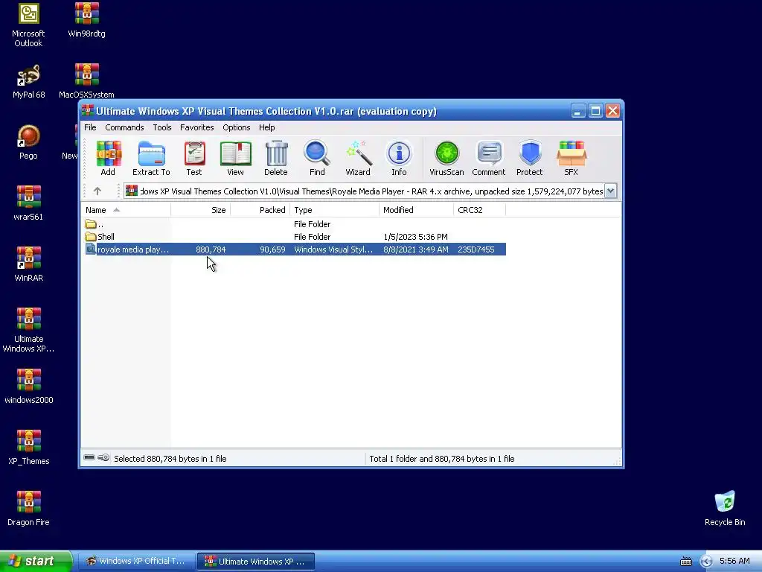Select the Recycle Bin icon
Image resolution: width=762 pixels, height=572 pixels.
click(x=725, y=509)
